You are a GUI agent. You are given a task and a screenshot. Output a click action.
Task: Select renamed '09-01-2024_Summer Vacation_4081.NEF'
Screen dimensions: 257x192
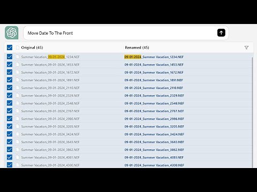[154, 157]
